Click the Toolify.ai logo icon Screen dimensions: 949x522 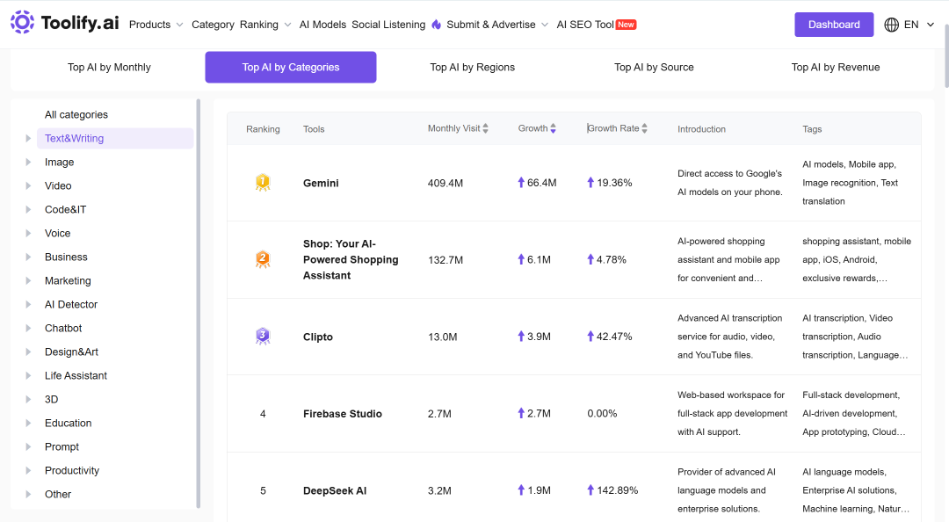(x=22, y=22)
